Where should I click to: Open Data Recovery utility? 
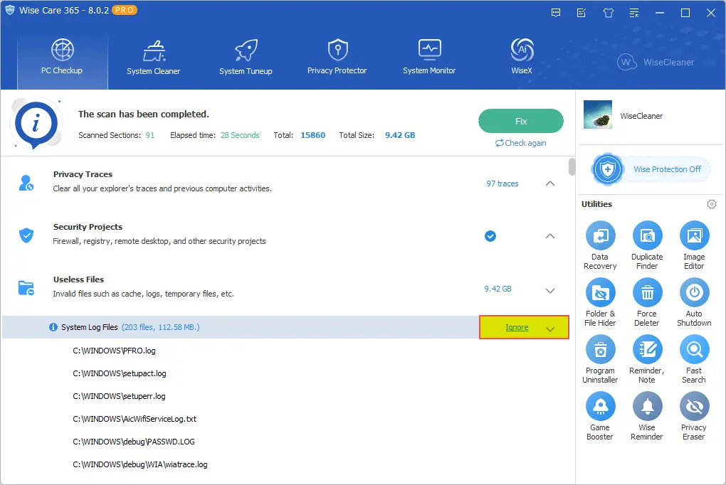pyautogui.click(x=600, y=246)
